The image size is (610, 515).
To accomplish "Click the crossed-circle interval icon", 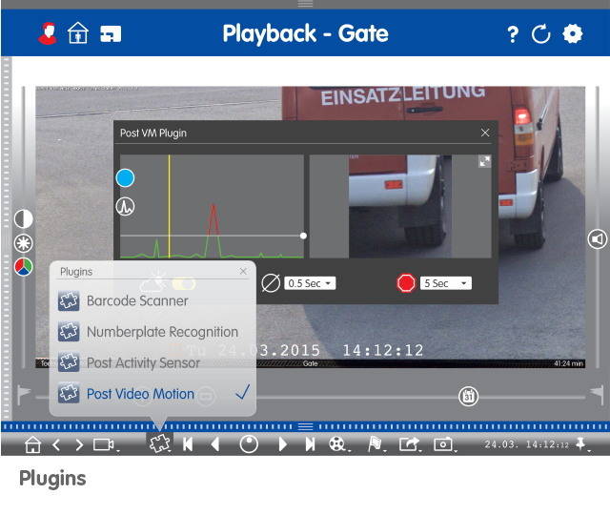I will coord(271,283).
